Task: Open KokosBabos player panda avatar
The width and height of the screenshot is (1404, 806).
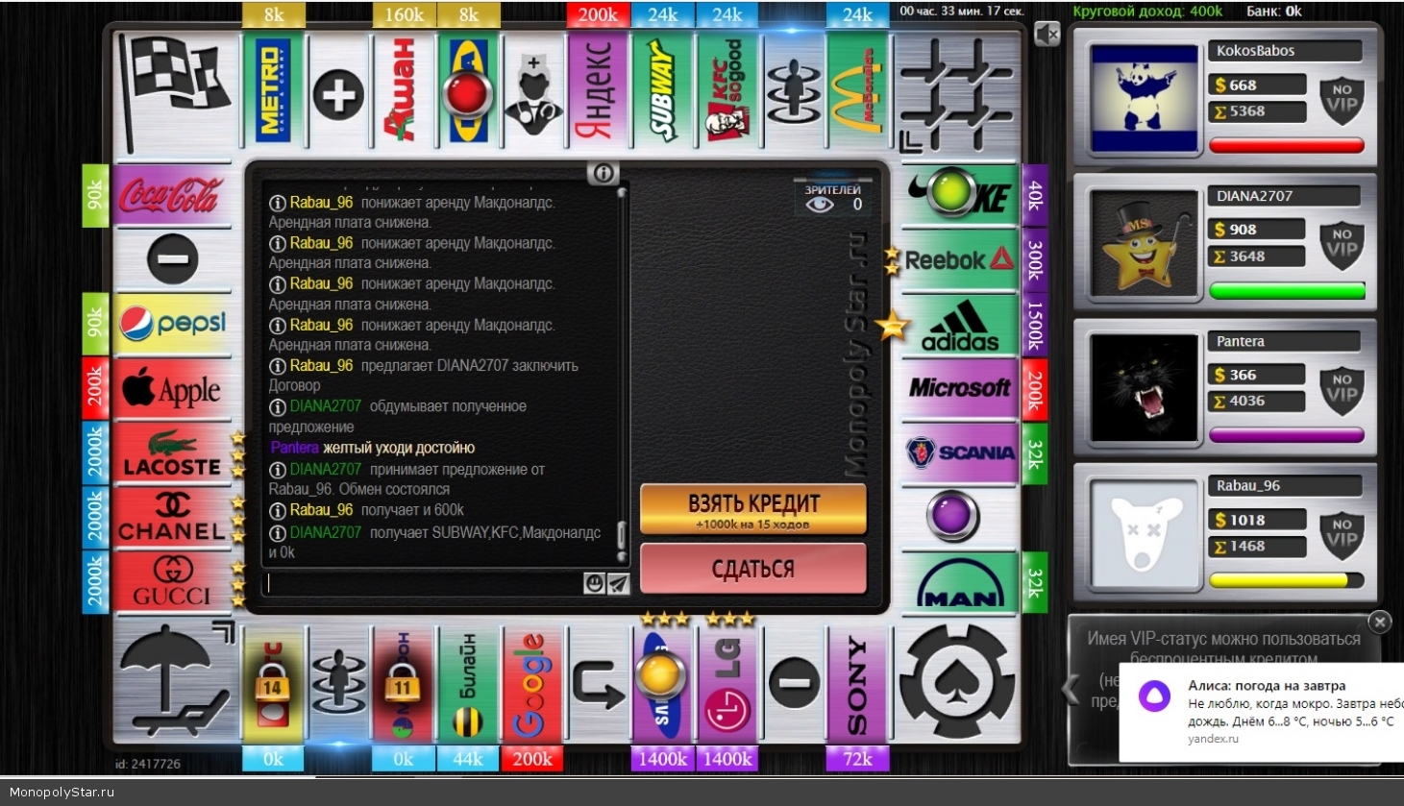Action: click(x=1144, y=98)
